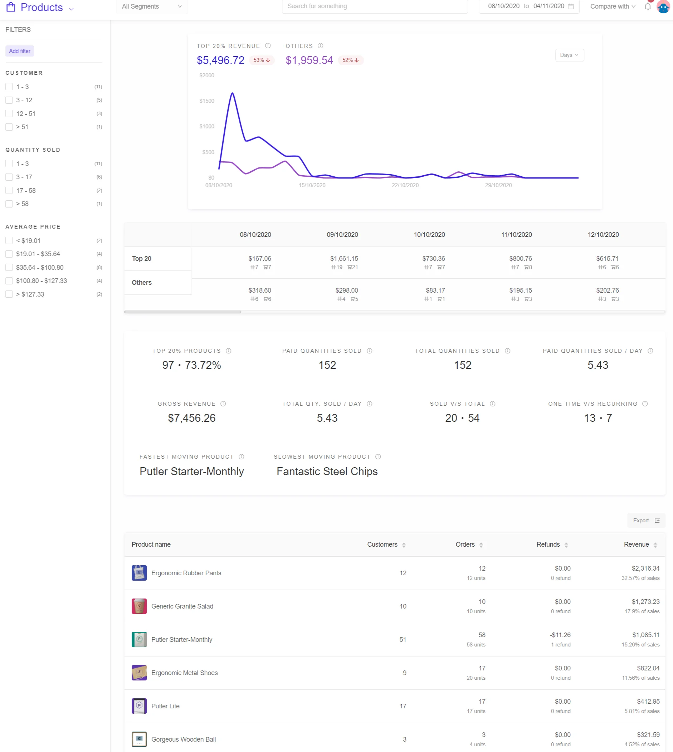The height and width of the screenshot is (752, 673).
Task: Click the Generic Granite Salad thumbnail
Action: (139, 606)
